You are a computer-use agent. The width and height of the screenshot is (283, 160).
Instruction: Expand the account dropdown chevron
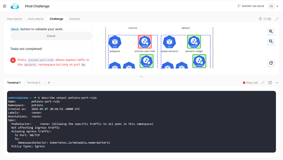coord(277,6)
